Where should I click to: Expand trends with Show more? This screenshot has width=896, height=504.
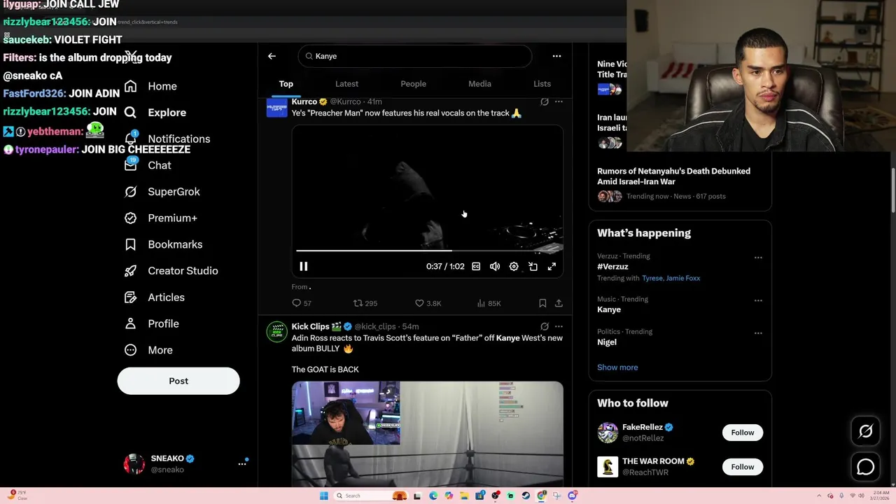617,367
